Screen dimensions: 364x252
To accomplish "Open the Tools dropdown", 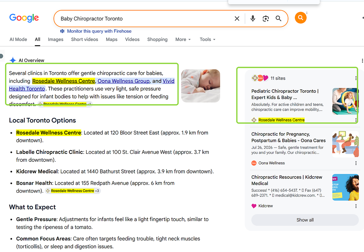I will (x=208, y=39).
